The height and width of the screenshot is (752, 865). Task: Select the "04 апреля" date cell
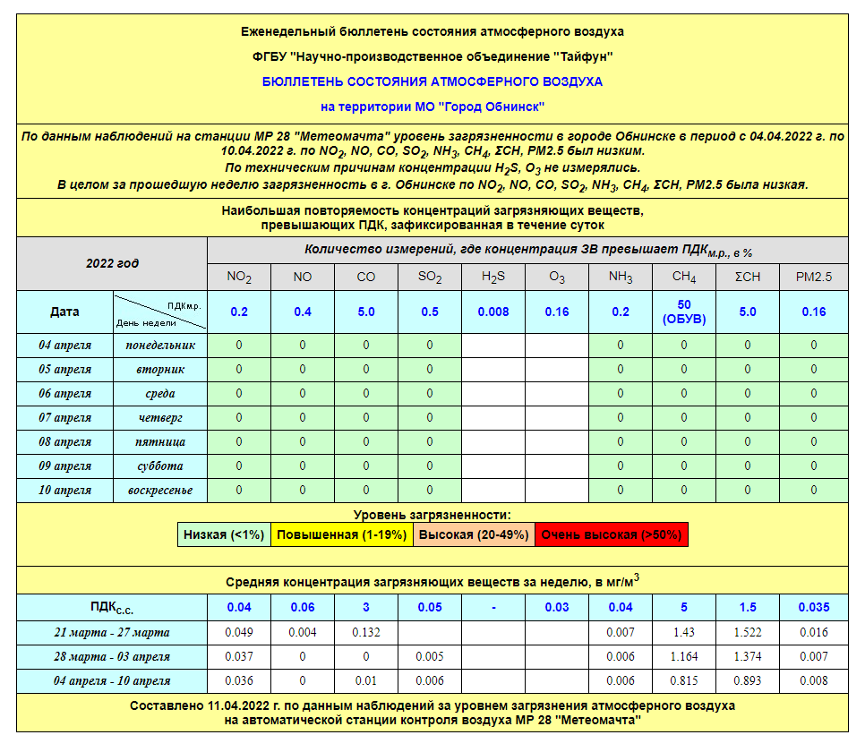click(64, 345)
